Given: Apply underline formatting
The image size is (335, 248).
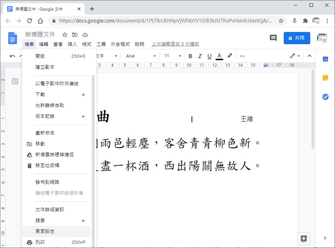Looking at the screenshot, I should point(209,56).
